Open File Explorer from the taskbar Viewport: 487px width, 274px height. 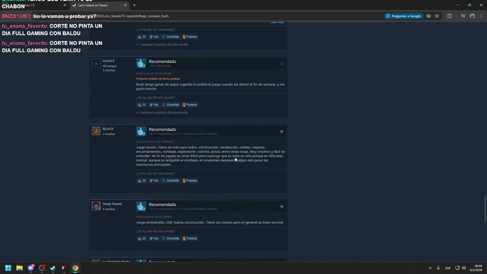pyautogui.click(x=19, y=268)
